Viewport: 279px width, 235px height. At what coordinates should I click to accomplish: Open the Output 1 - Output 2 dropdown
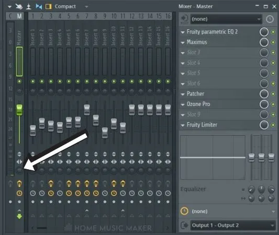pos(233,226)
